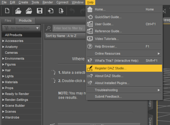
Task: Expand the Accessories category
Action: 3,41
